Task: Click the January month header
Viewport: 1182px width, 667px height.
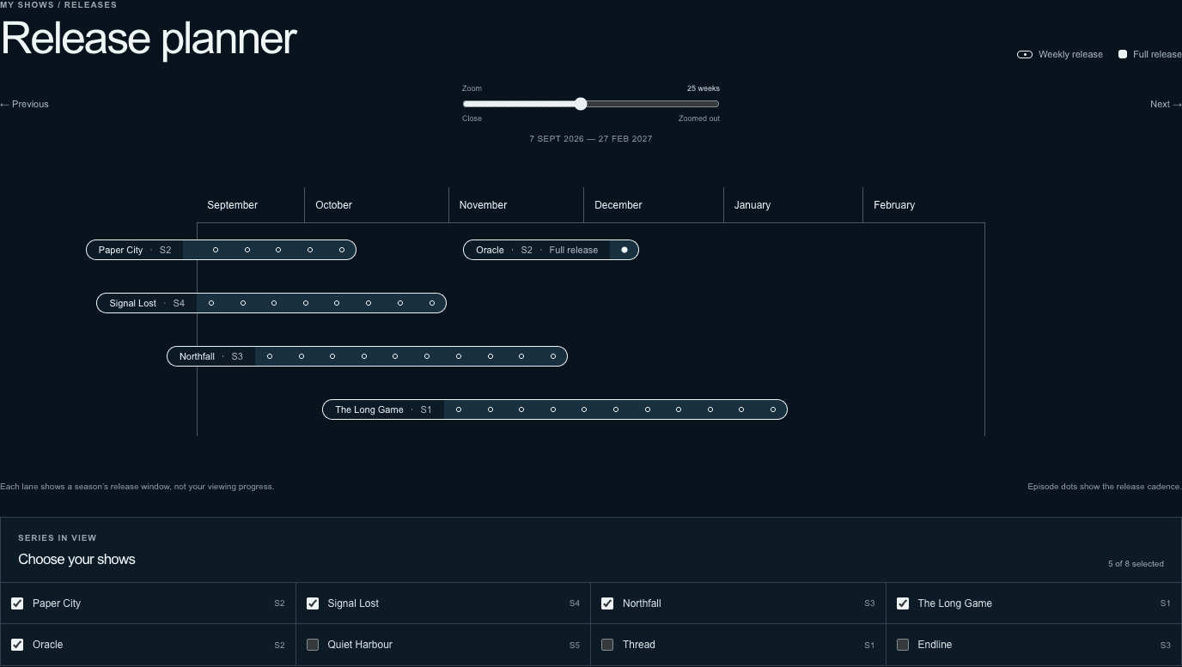Action: 752,205
